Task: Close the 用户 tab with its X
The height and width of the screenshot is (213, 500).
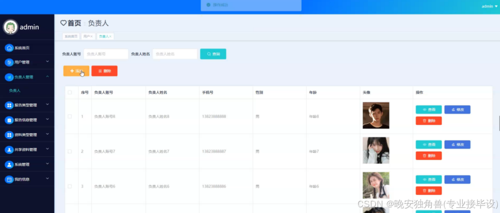Action: pos(91,37)
